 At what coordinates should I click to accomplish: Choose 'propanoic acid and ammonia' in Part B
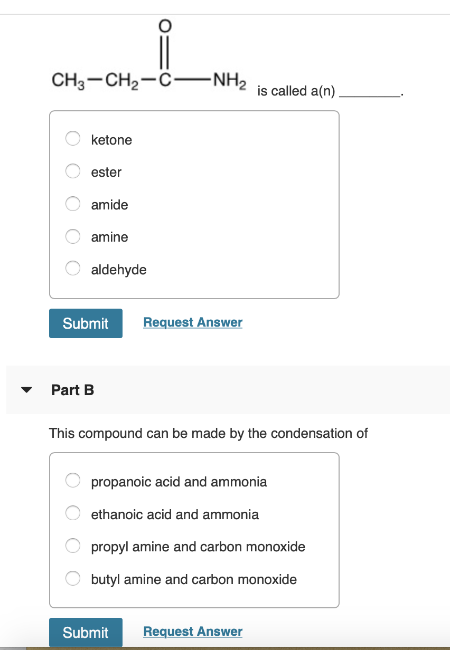(x=72, y=480)
